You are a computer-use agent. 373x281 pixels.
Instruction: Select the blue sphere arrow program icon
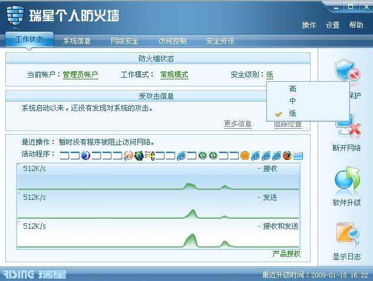[85, 156]
